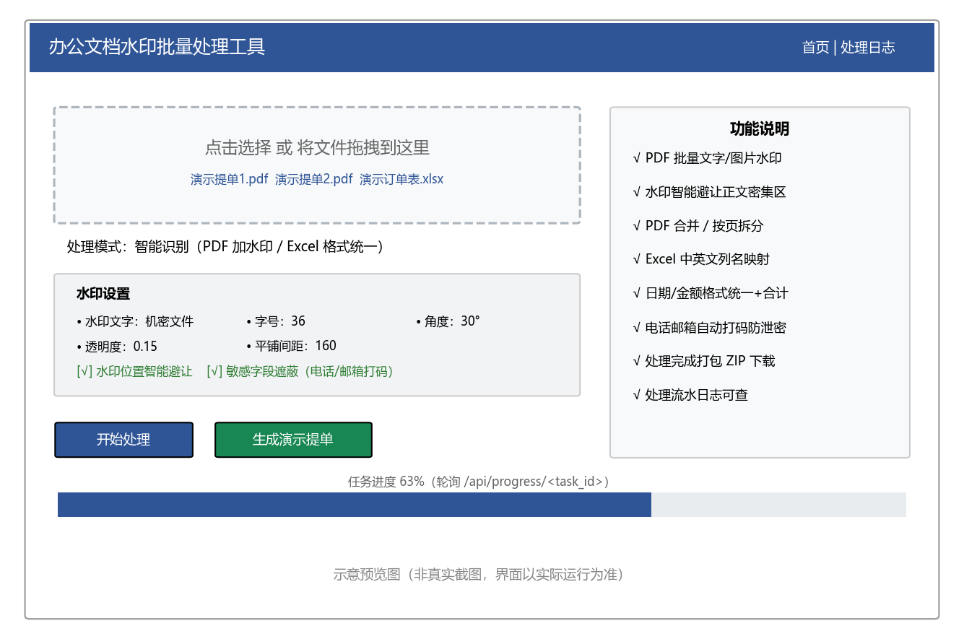Click the 透明度：0.15 setting
Viewport: 964px width, 639px height.
pyautogui.click(x=117, y=347)
